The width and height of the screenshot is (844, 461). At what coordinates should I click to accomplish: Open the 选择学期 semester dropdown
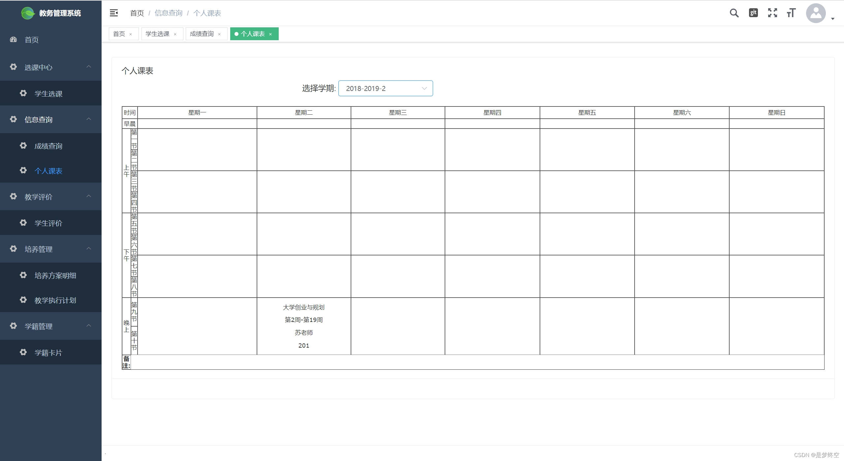click(x=386, y=88)
